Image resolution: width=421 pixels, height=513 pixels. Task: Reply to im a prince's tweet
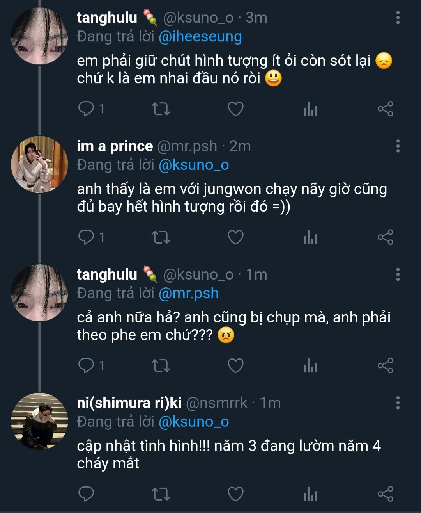[x=86, y=237]
